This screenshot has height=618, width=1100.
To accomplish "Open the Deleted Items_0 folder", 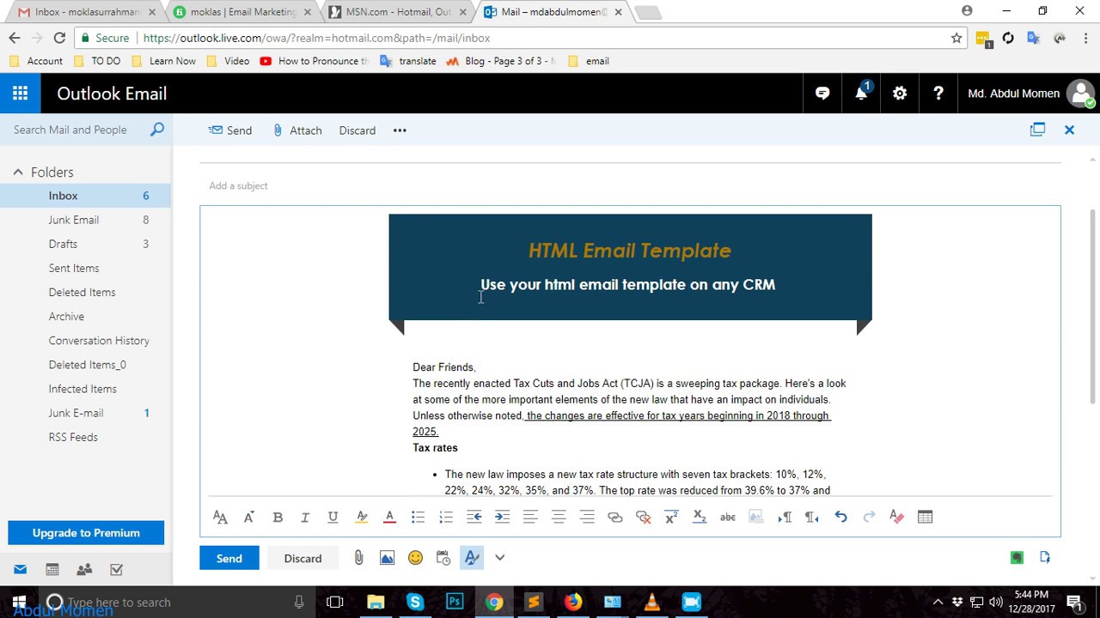I will coord(86,364).
